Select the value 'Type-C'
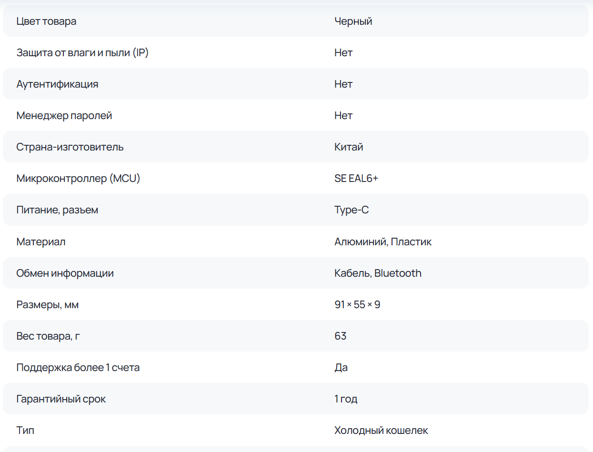This screenshot has width=593, height=452. (x=352, y=210)
